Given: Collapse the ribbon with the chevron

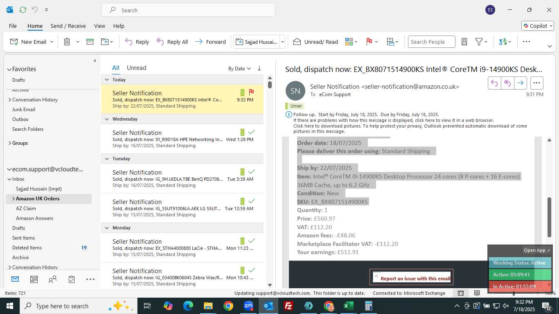Looking at the screenshot, I should pos(550,46).
